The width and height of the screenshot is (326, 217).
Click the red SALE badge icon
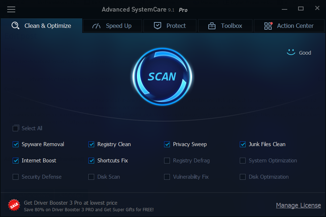pyautogui.click(x=14, y=205)
